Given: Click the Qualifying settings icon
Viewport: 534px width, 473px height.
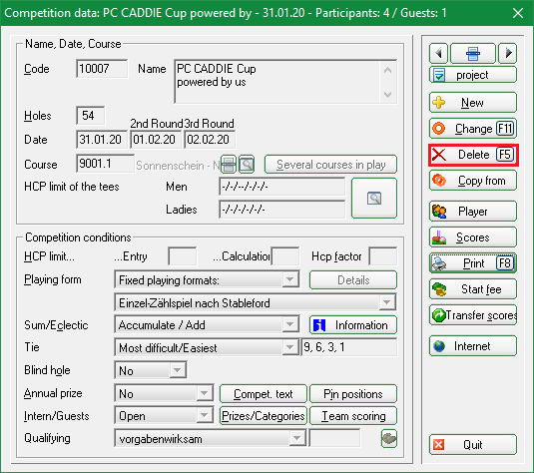Looking at the screenshot, I should pos(388,438).
